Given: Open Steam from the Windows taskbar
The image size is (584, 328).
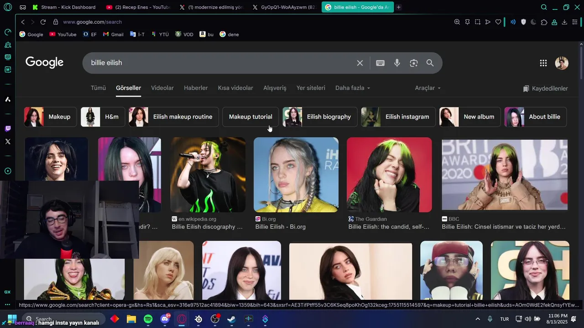Looking at the screenshot, I should (232, 319).
